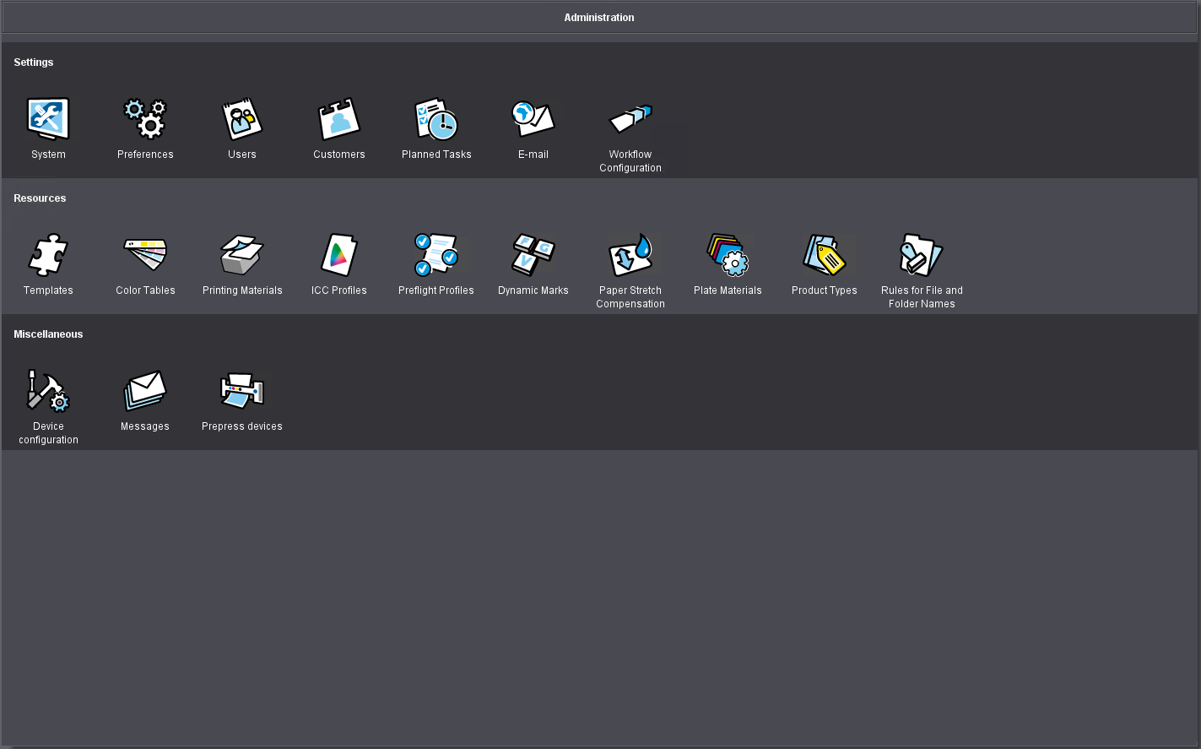Open the Workflow Configuration icon
The width and height of the screenshot is (1201, 749).
click(x=630, y=120)
